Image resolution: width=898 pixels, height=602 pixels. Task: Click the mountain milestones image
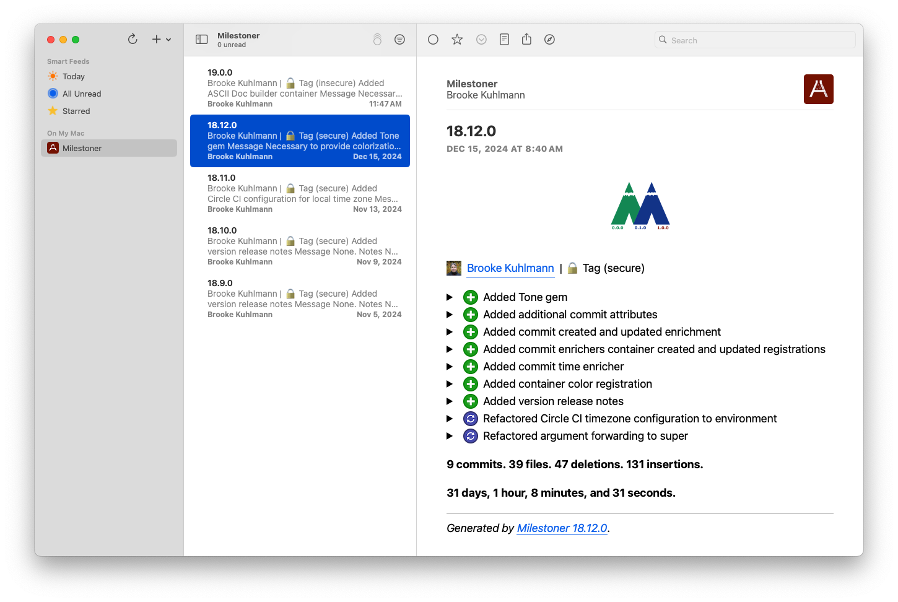(x=640, y=206)
